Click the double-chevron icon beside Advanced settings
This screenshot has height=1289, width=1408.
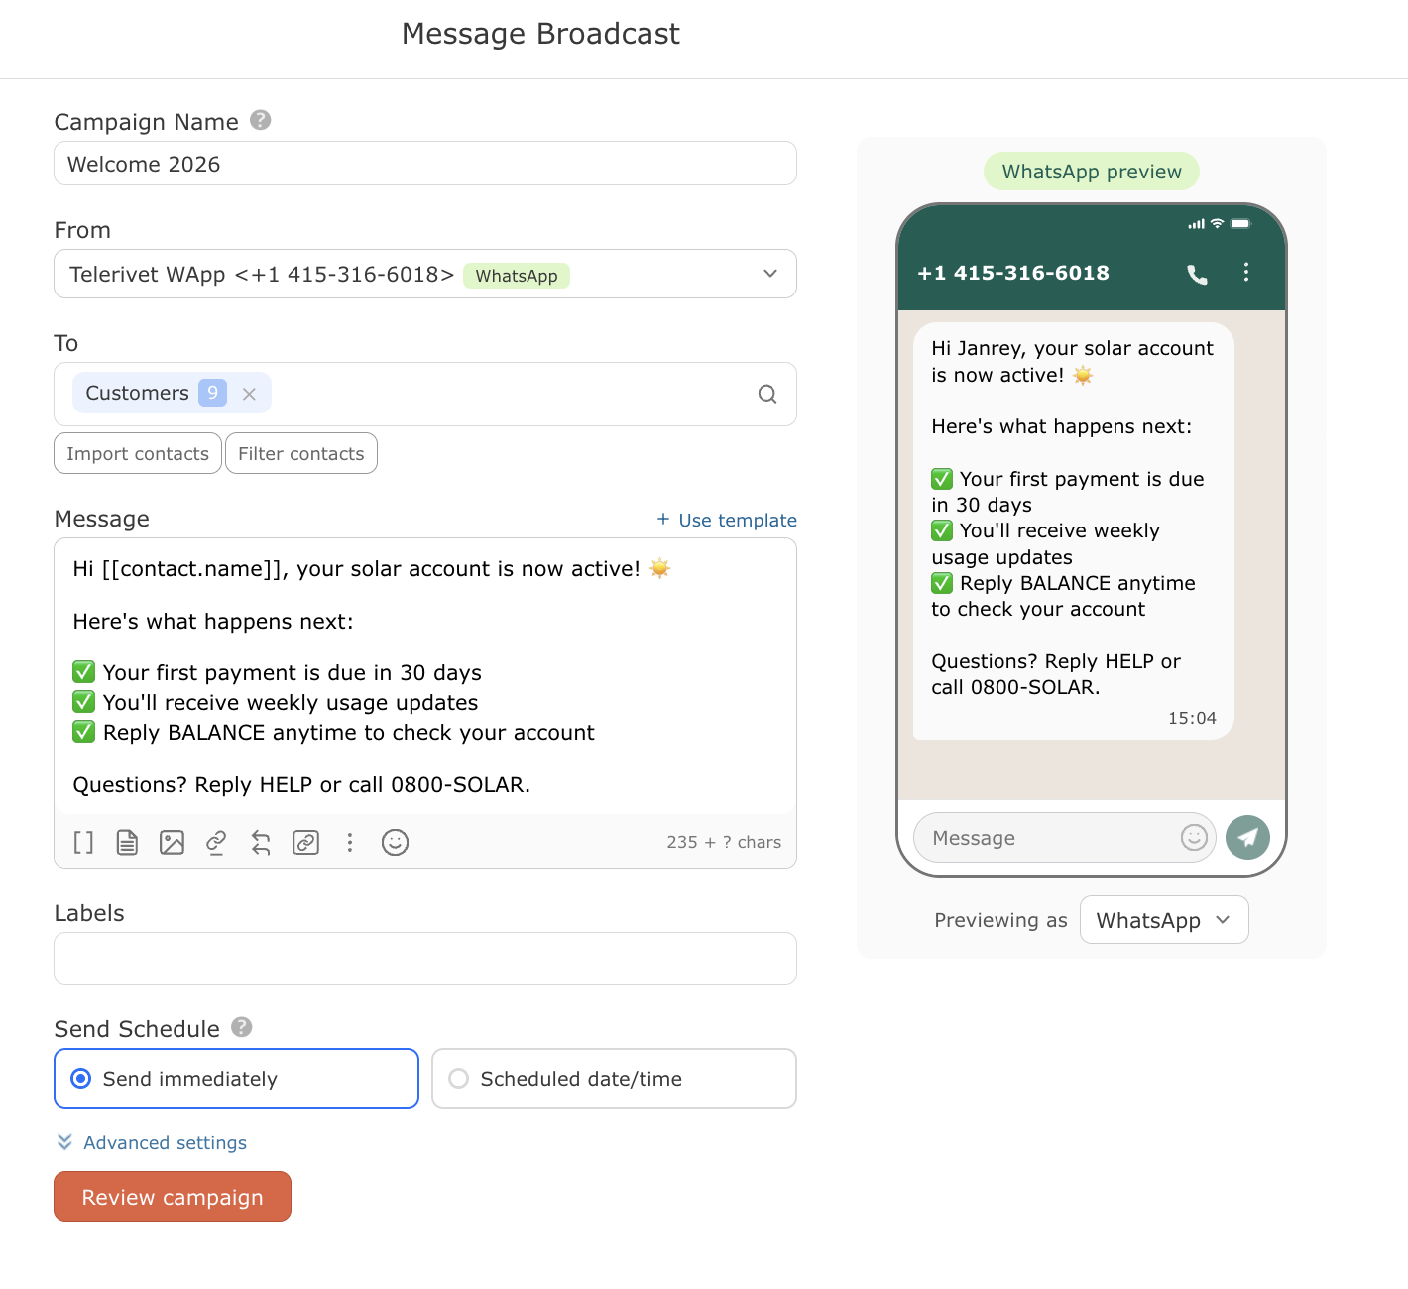point(64,1142)
